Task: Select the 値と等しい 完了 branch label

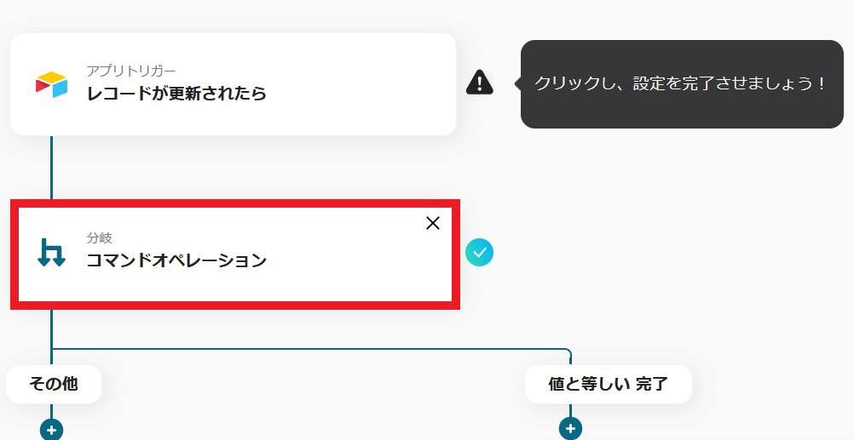Action: 609,384
